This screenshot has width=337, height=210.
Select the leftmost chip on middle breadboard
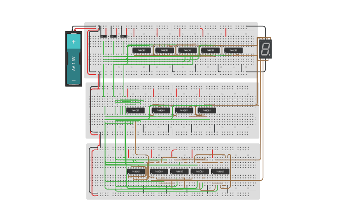point(135,110)
